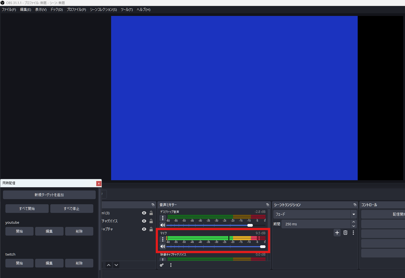Click the OBS logo in title bar
The height and width of the screenshot is (278, 405).
click(2, 3)
